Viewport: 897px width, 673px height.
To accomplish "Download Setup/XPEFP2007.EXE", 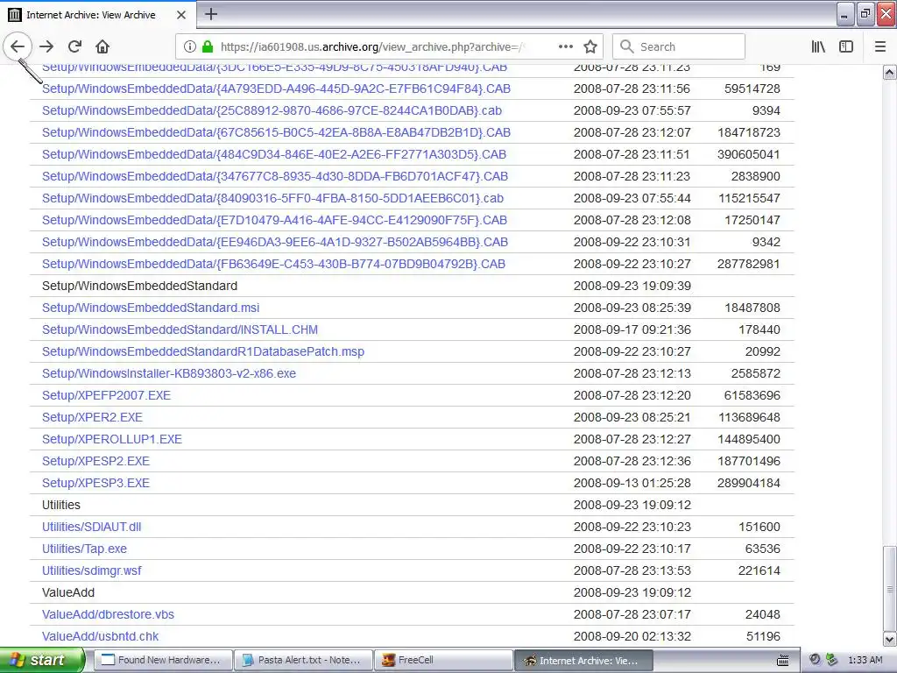I will click(106, 395).
